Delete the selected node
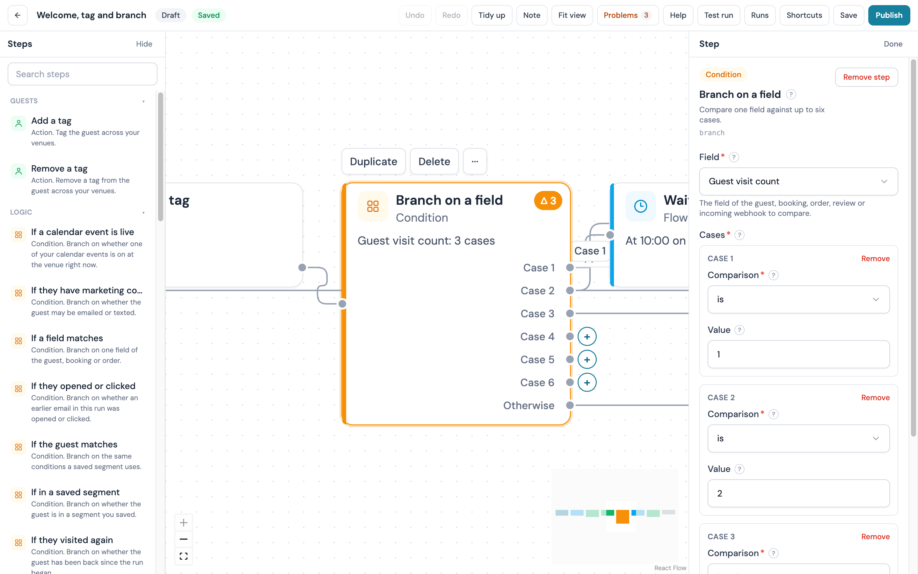918x574 pixels. (434, 161)
